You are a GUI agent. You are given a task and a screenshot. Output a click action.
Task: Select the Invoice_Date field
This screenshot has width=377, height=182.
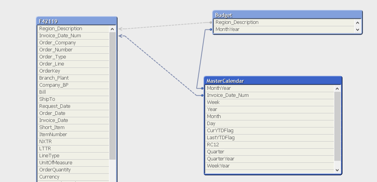click(73, 120)
